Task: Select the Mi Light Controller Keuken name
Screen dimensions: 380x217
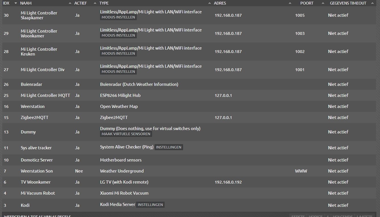Action: click(39, 52)
